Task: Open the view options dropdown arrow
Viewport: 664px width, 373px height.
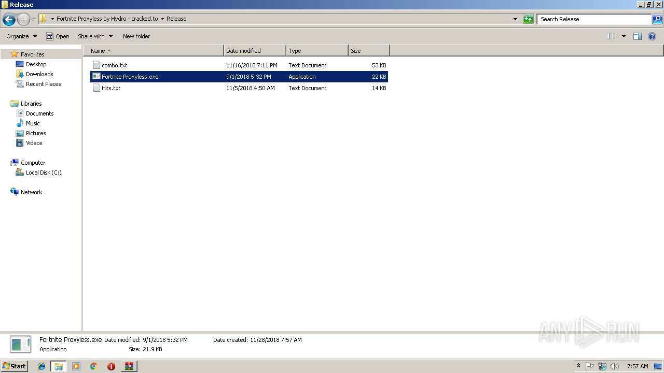Action: point(624,36)
